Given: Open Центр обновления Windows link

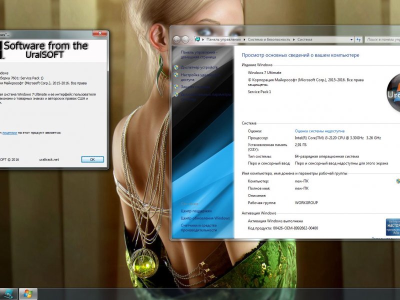Looking at the screenshot, I should click(x=205, y=218).
